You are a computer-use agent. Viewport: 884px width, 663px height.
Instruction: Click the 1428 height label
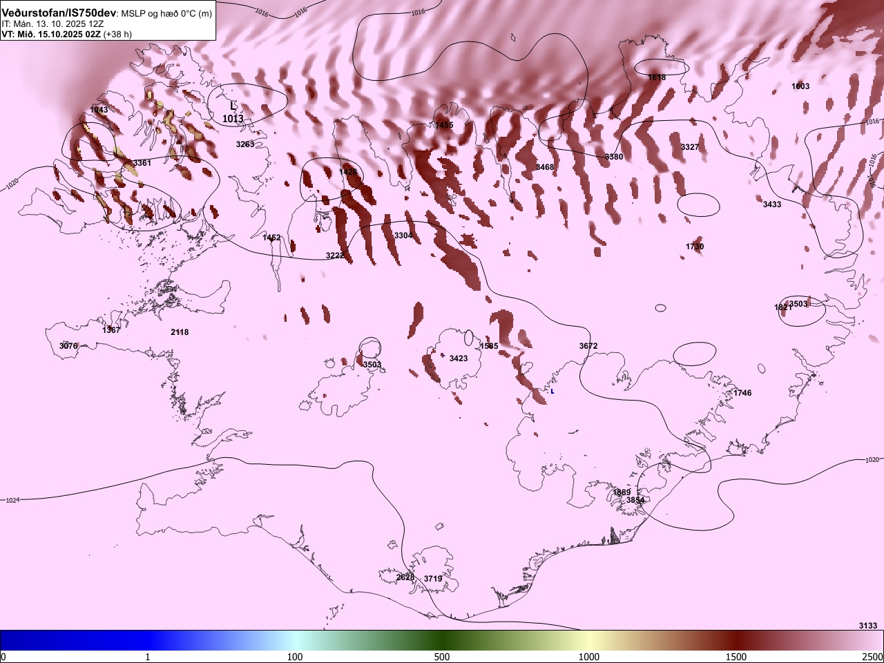[x=348, y=172]
